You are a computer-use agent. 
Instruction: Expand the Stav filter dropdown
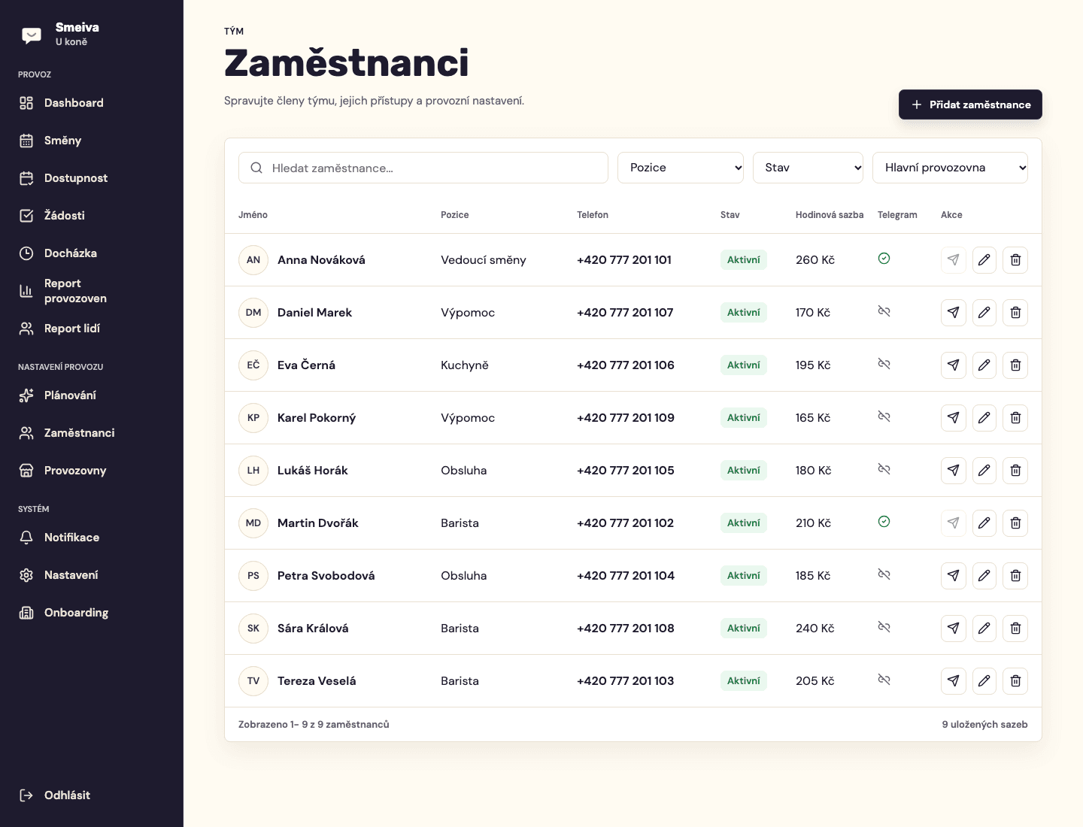[x=808, y=168]
